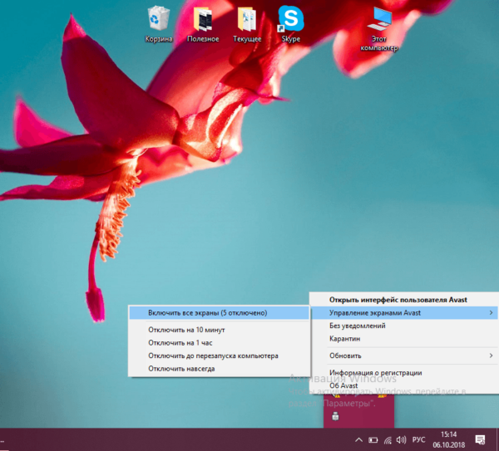
Task: Open the Action Center notifications icon
Action: pos(480,440)
